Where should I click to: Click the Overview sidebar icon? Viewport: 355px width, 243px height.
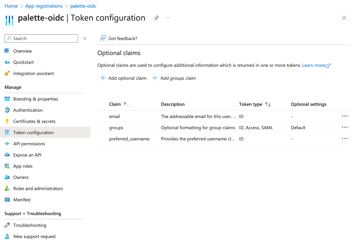coord(7,51)
